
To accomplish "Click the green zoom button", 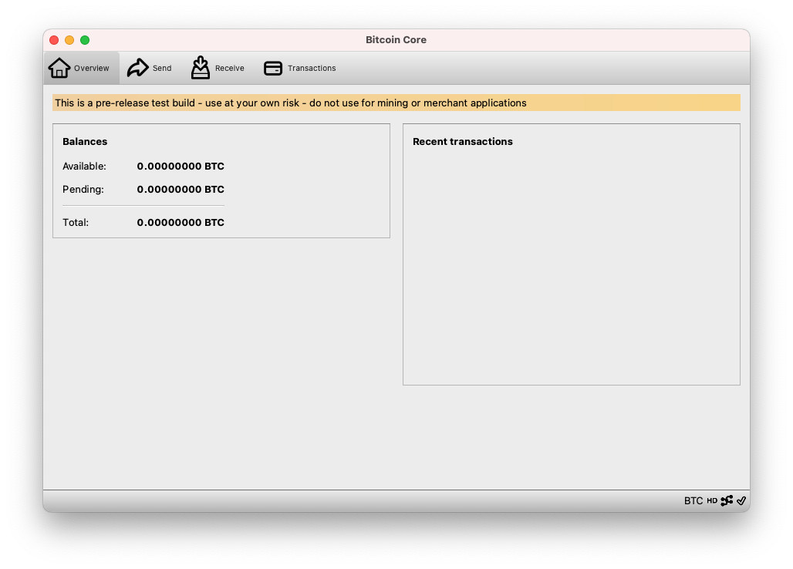I will tap(86, 39).
